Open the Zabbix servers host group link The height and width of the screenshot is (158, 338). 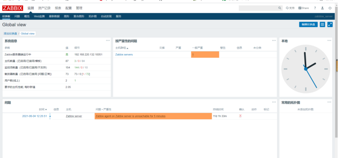coord(124,54)
